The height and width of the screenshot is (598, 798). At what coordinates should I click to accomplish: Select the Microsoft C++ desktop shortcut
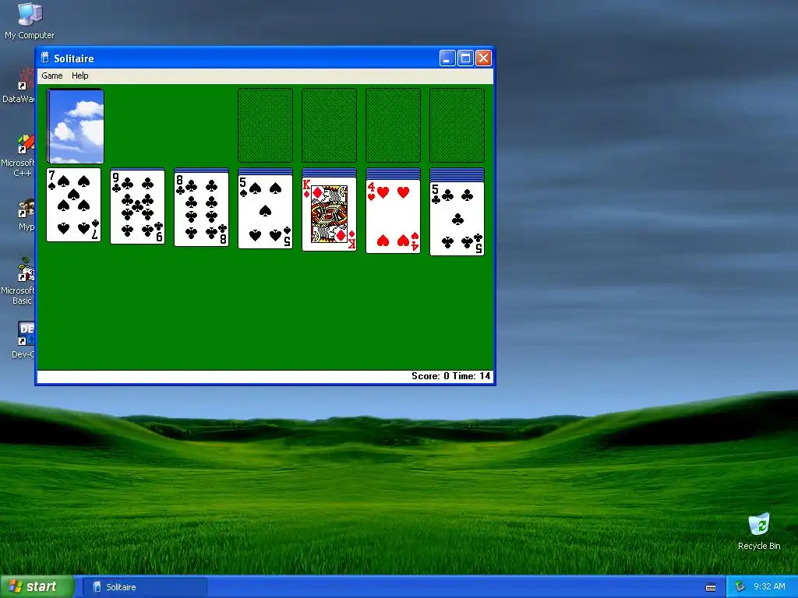(x=19, y=155)
